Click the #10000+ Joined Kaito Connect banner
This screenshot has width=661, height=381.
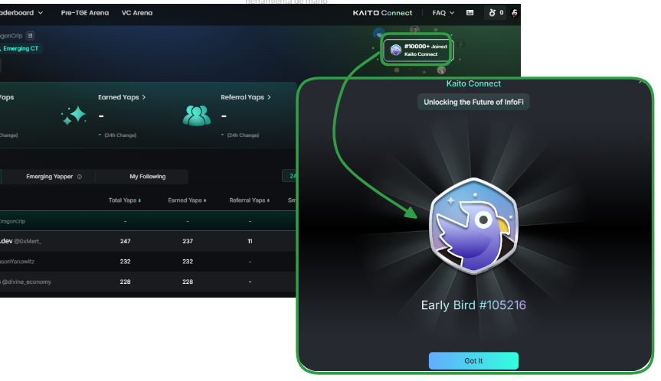(417, 50)
